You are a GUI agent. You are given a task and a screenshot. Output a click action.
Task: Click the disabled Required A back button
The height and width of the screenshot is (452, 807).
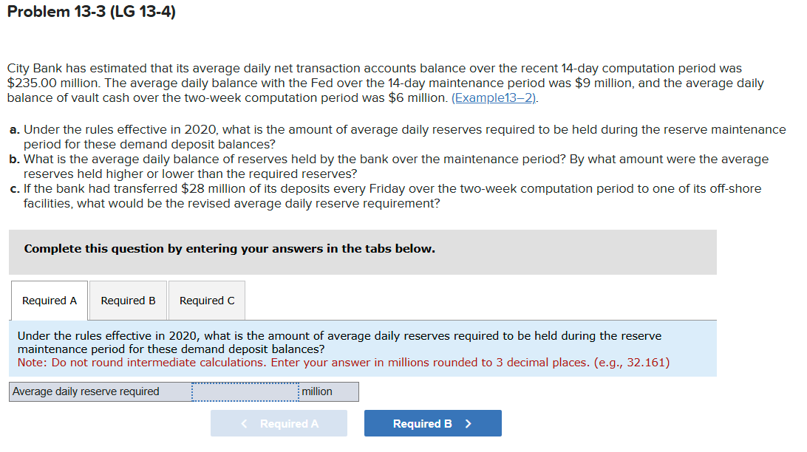click(x=279, y=422)
